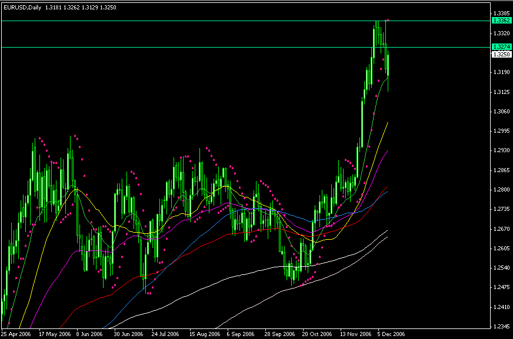Click the 1.2345 price scale value
The image size is (513, 339).
(502, 327)
